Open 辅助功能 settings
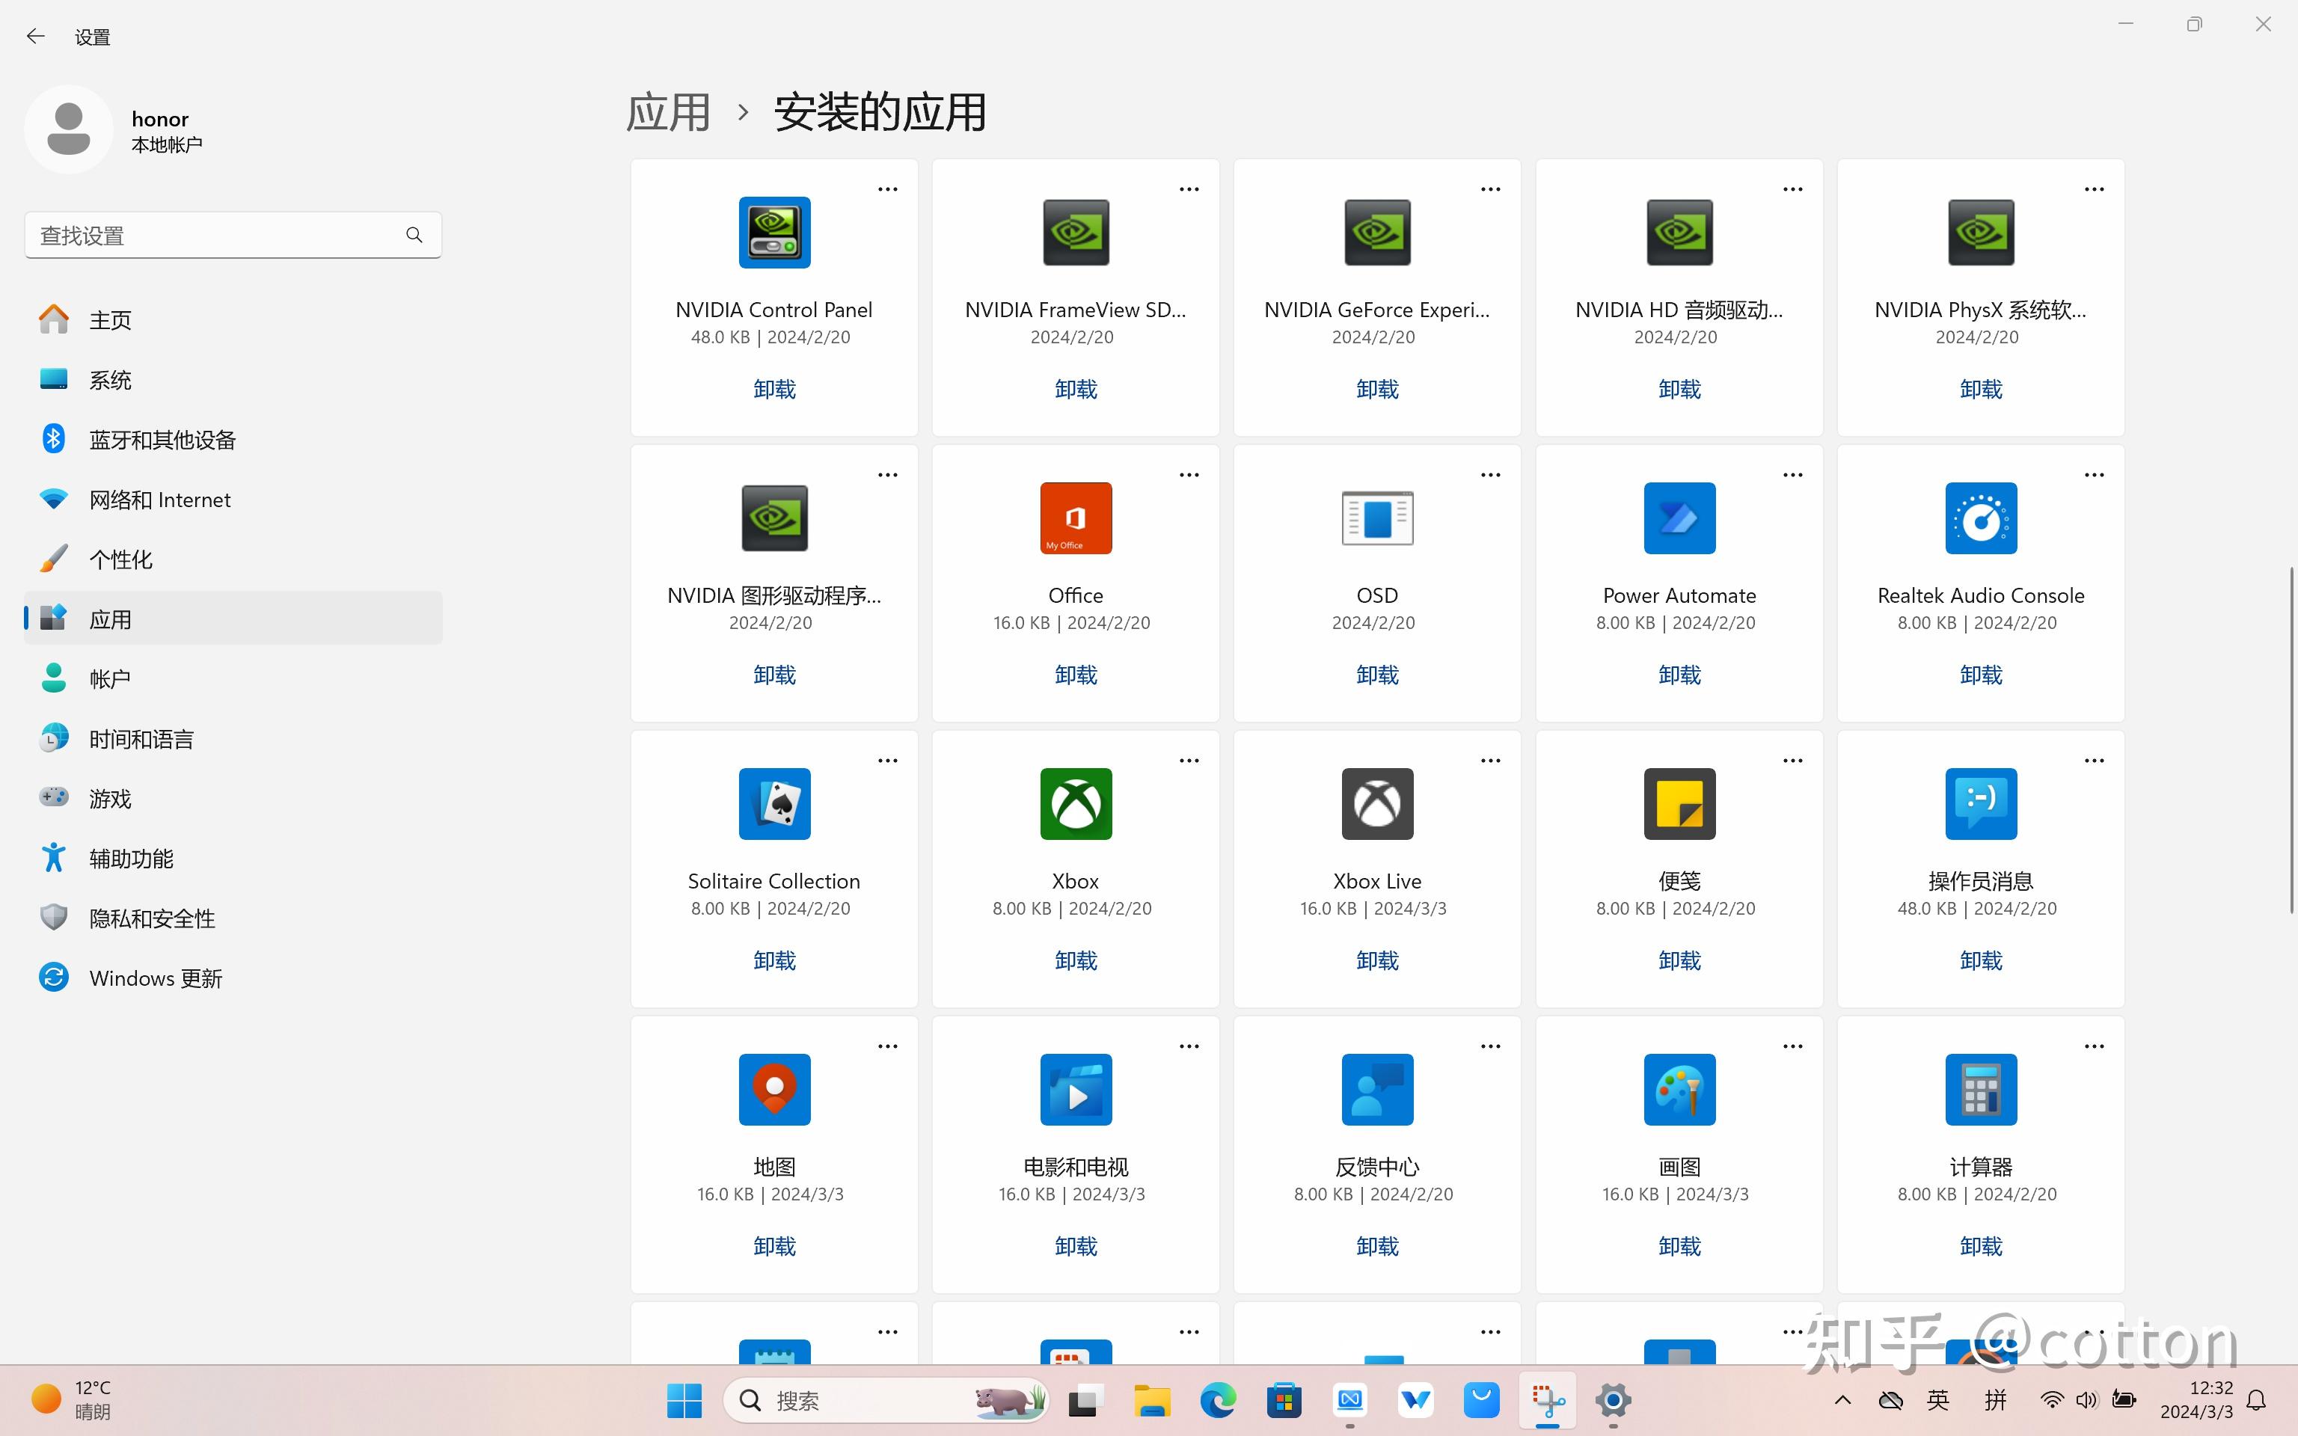Image resolution: width=2298 pixels, height=1436 pixels. pos(233,859)
